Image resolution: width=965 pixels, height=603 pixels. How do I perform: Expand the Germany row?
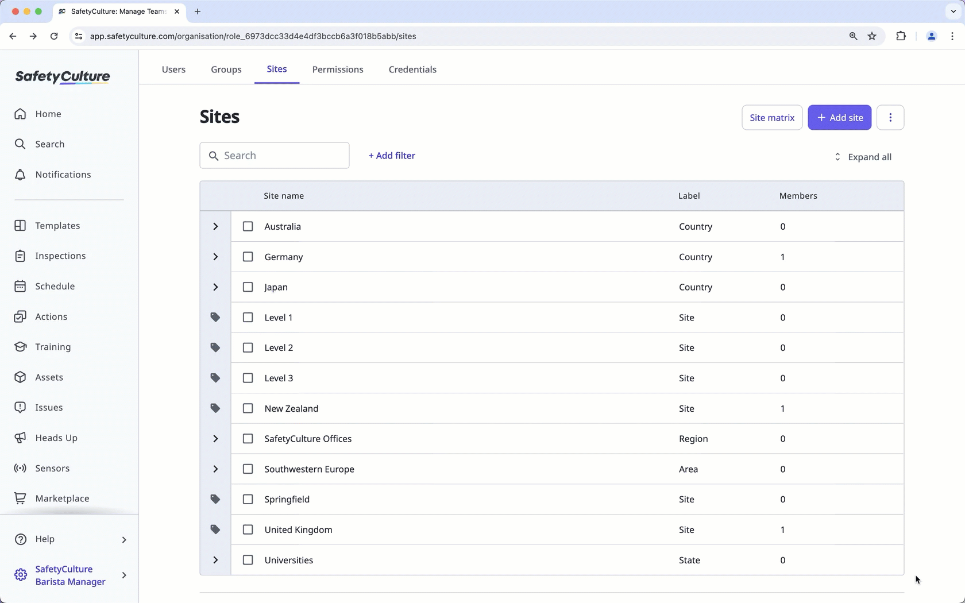215,257
